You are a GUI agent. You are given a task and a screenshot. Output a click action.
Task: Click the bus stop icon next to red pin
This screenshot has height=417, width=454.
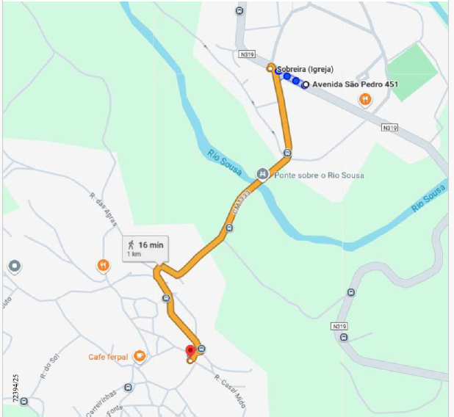point(201,349)
